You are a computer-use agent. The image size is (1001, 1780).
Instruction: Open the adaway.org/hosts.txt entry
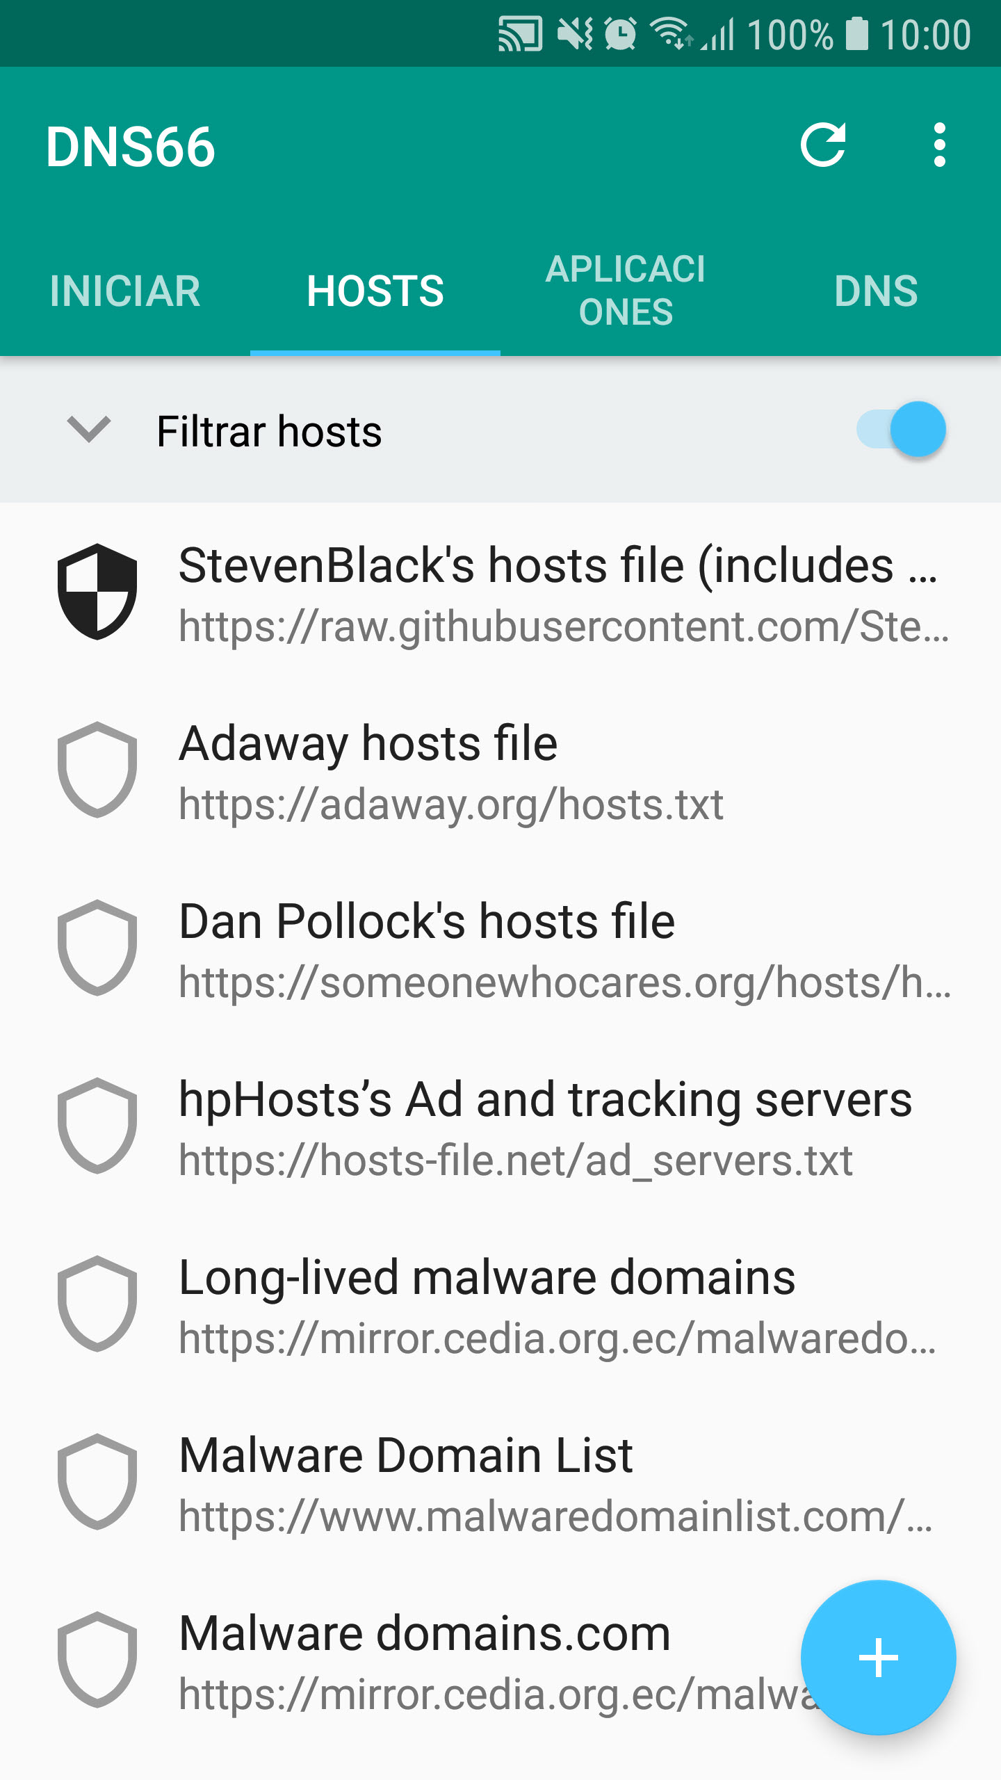point(452,804)
